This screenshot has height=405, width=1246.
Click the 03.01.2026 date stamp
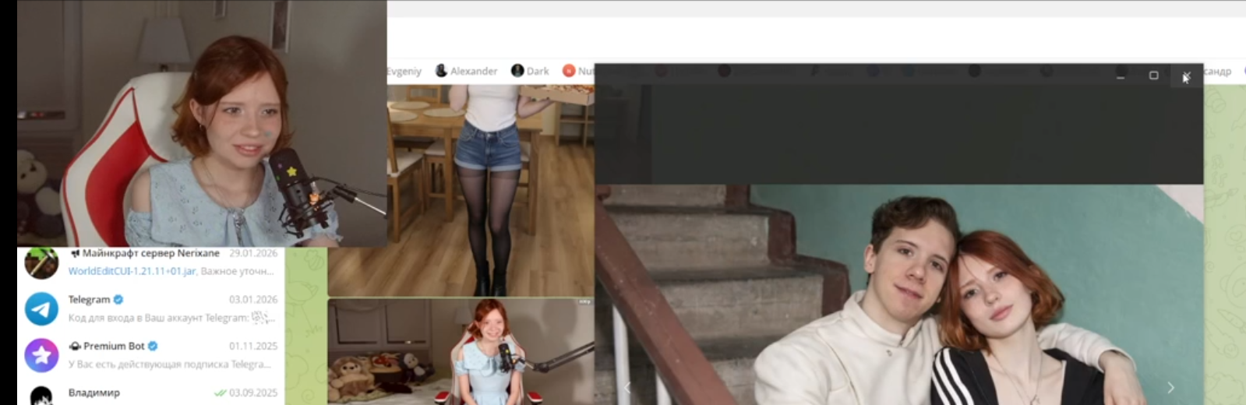pos(252,300)
